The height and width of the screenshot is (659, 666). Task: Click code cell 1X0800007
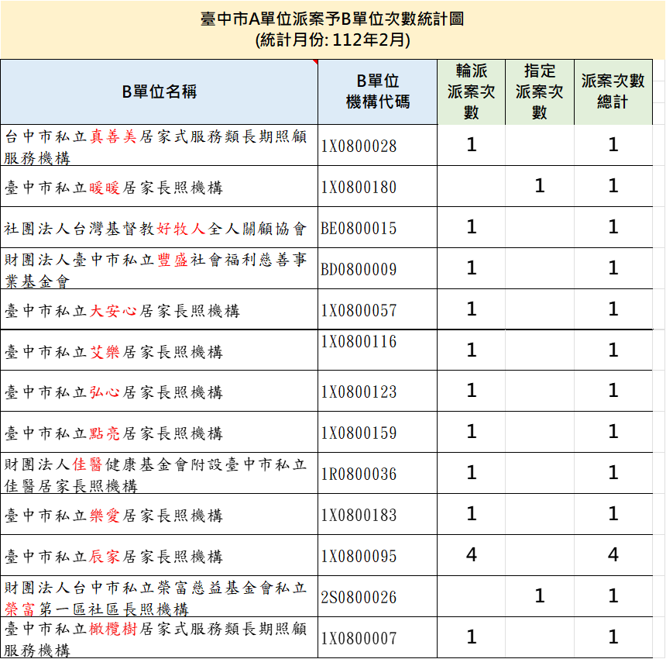[x=378, y=638]
